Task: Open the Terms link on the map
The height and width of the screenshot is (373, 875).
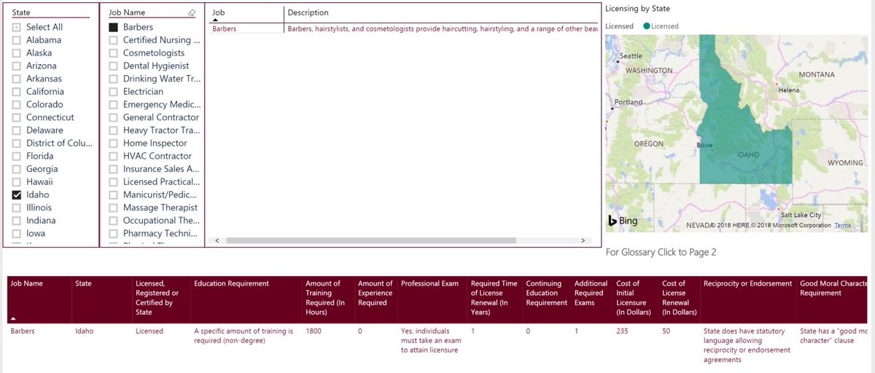Action: (x=842, y=226)
